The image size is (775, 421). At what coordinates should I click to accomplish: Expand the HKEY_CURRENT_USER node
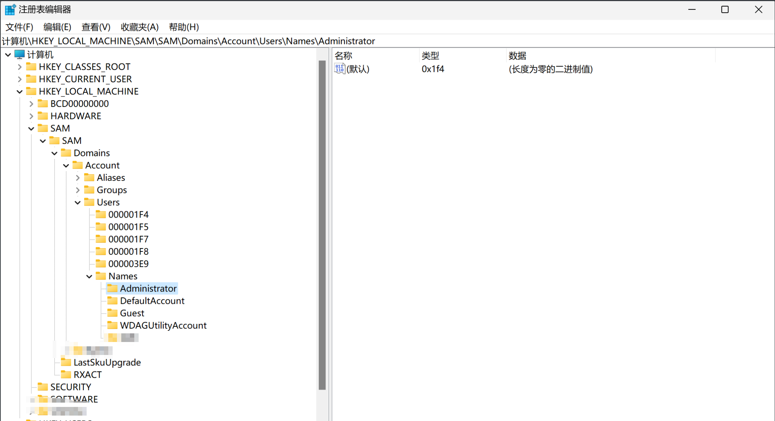(x=20, y=79)
